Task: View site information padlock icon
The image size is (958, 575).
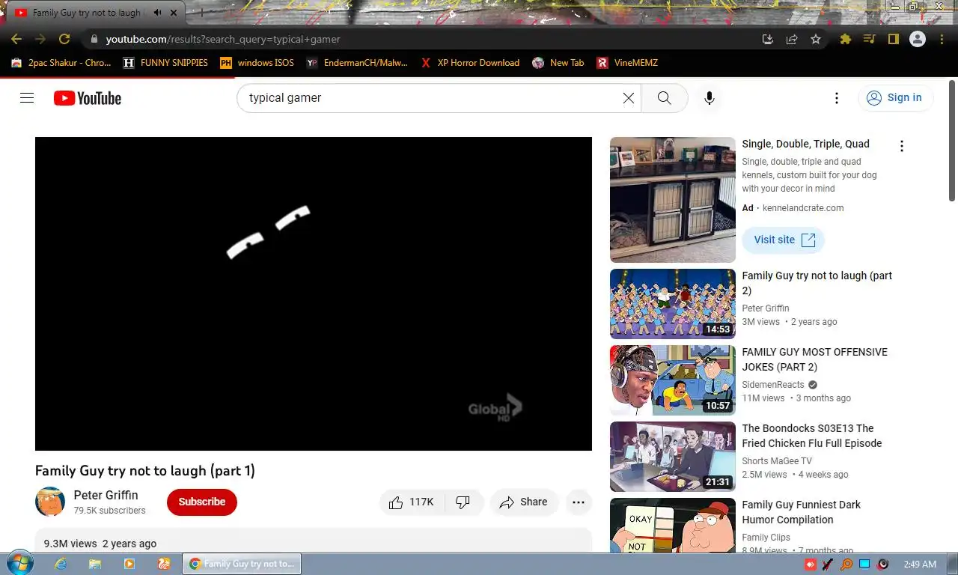Action: 94,39
